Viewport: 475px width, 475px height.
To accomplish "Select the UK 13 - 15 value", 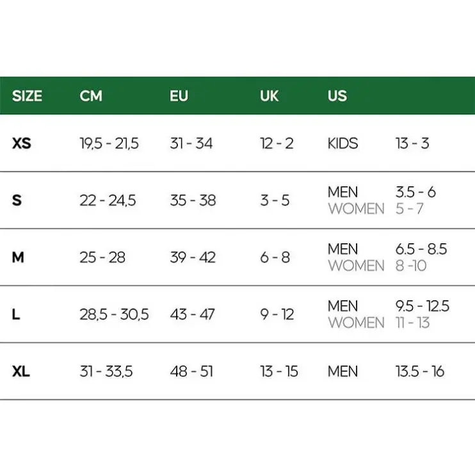I will tap(279, 371).
